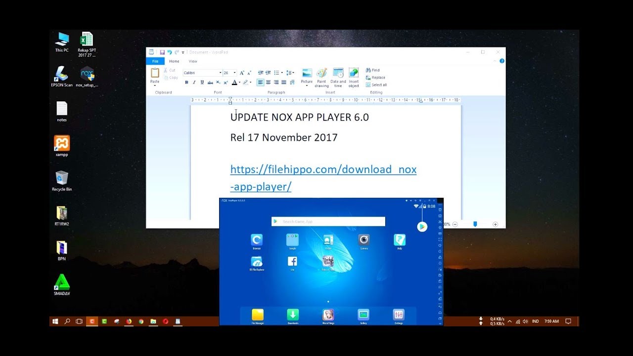Toggle Underline formatting in WordPad
Image resolution: width=633 pixels, height=356 pixels.
tap(202, 83)
